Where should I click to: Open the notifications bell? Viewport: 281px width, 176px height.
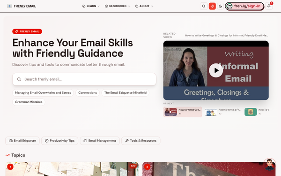pos(269,6)
